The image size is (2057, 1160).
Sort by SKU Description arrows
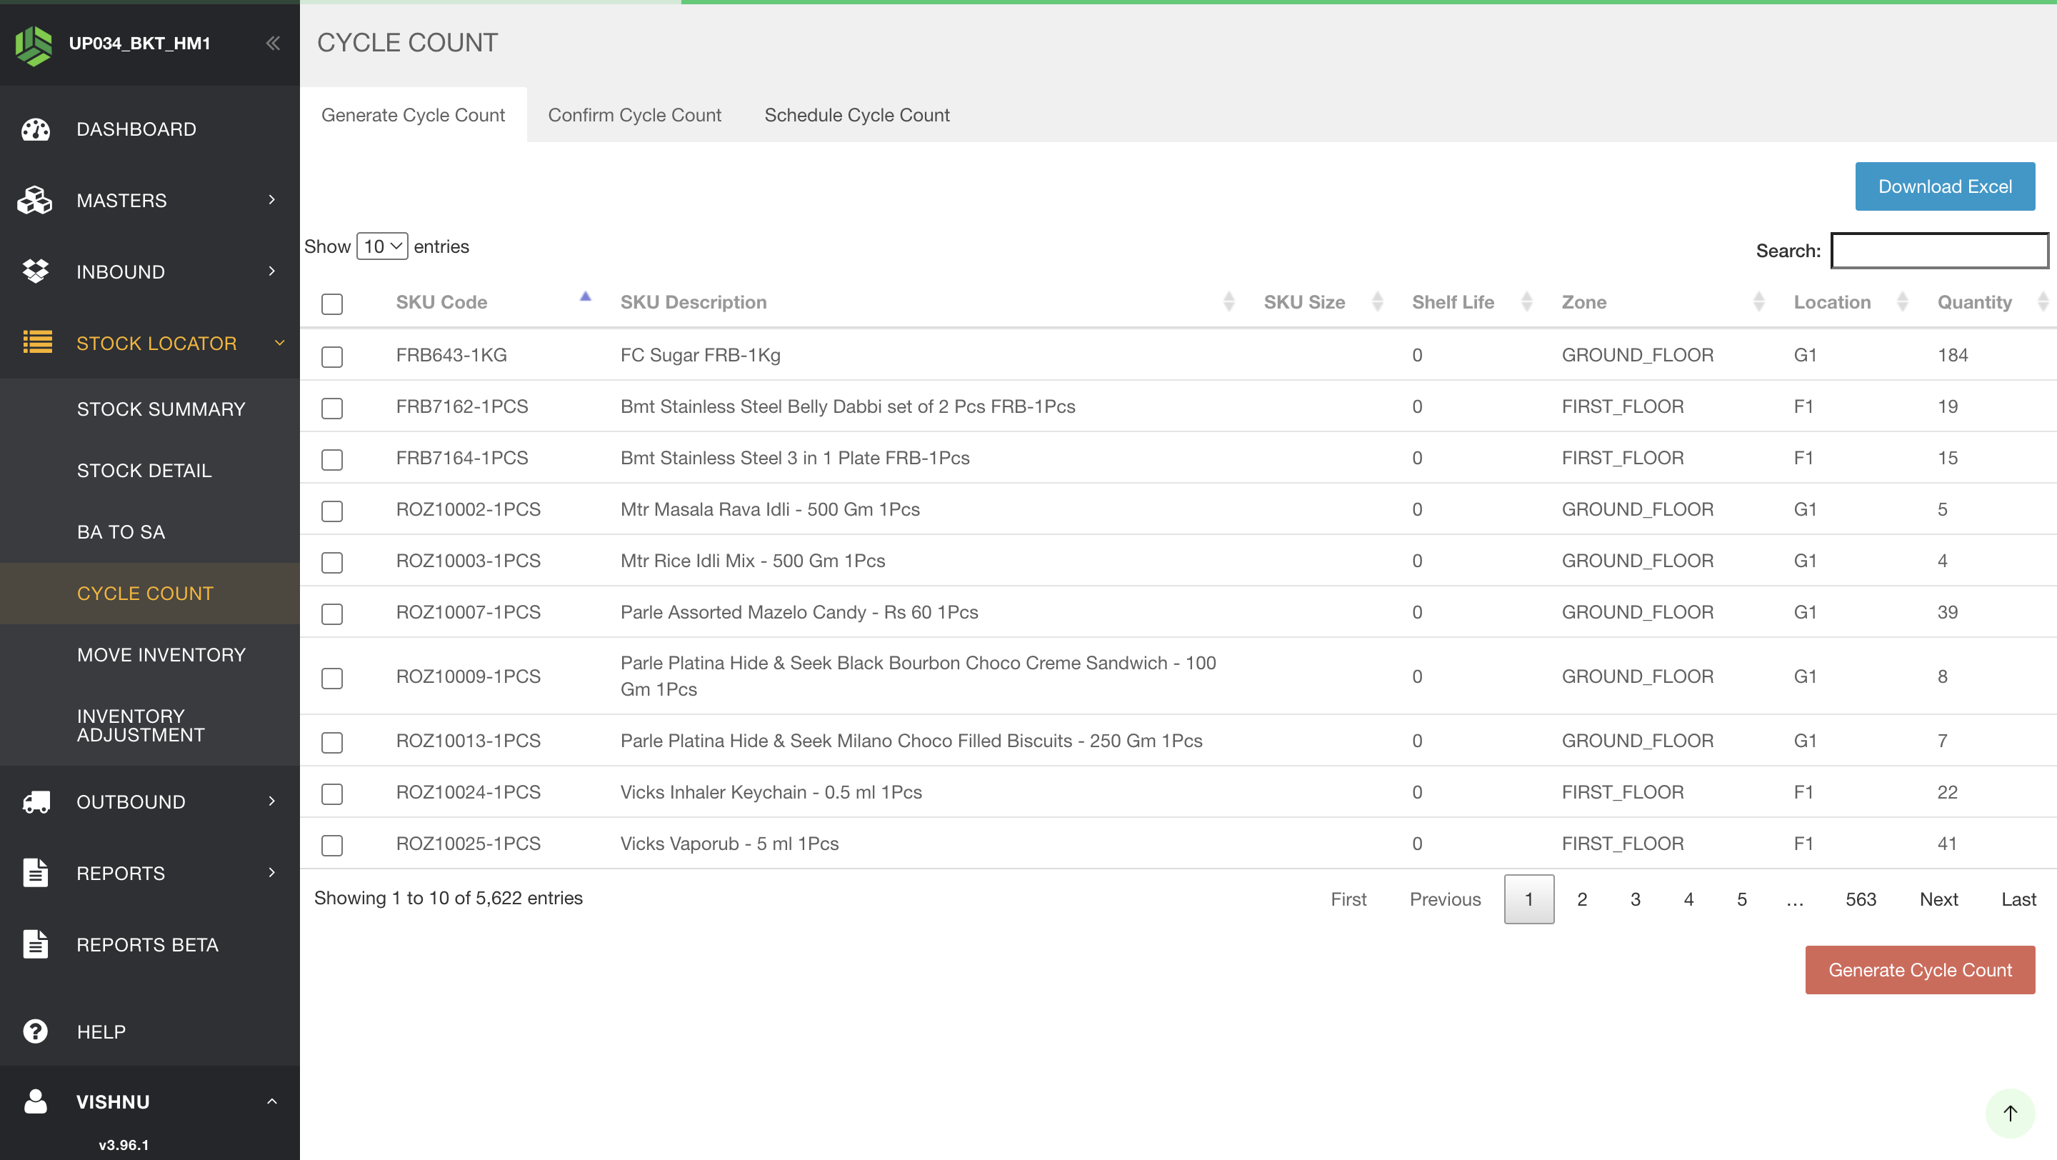click(x=1228, y=301)
